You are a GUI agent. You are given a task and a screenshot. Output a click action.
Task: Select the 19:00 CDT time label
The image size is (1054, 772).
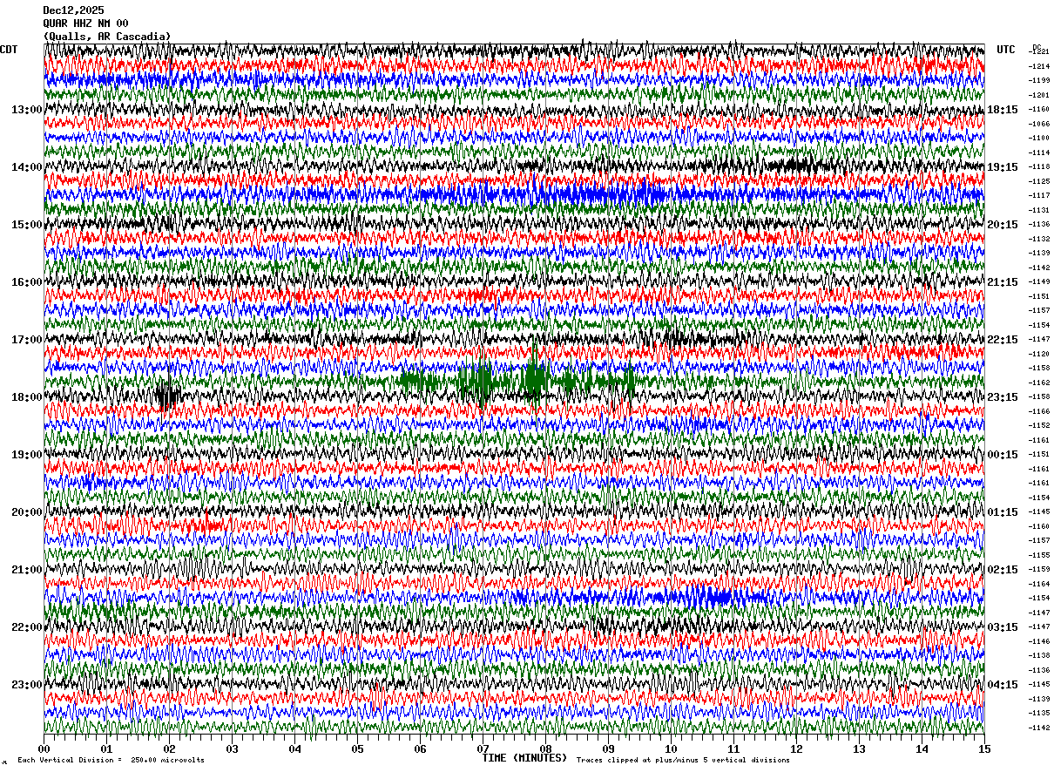click(x=26, y=455)
